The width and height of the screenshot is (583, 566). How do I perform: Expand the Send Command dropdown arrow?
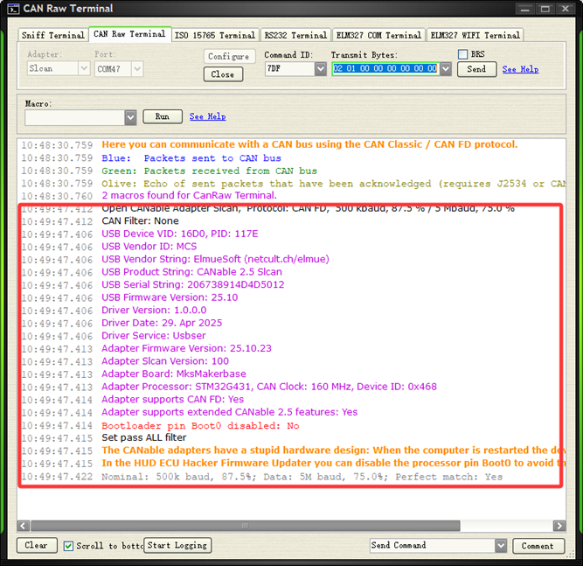click(501, 546)
